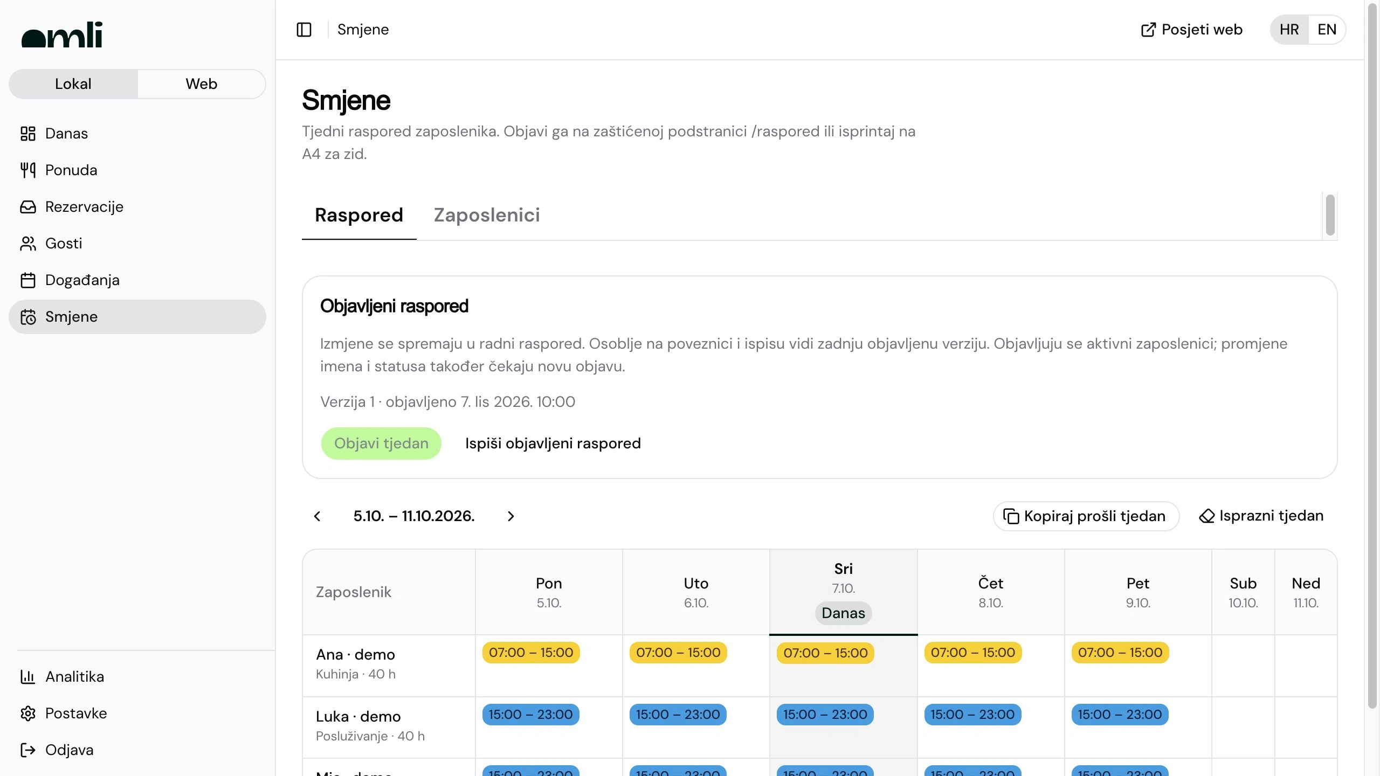The image size is (1380, 776).
Task: Open the Raspored tab
Action: point(359,215)
